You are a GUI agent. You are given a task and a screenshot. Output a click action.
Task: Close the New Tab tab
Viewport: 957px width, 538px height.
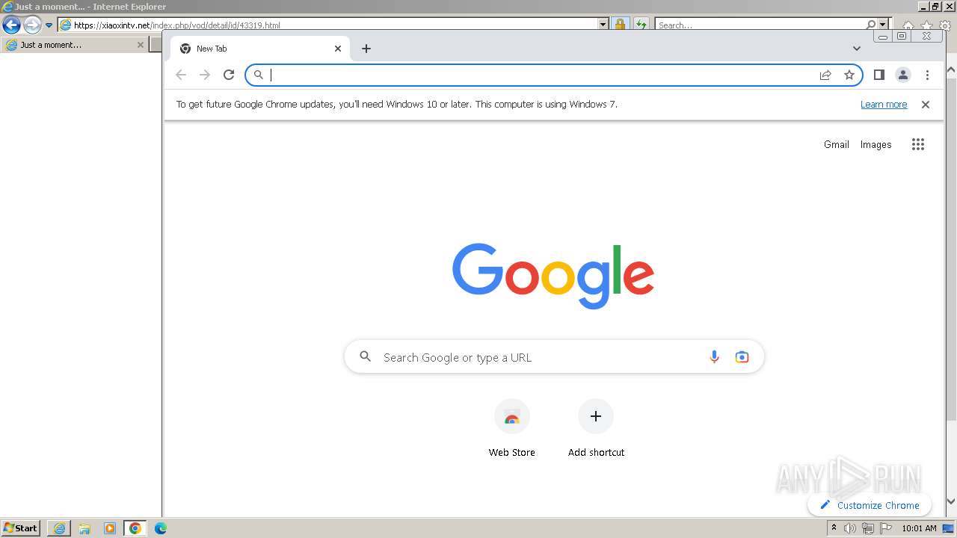click(338, 49)
